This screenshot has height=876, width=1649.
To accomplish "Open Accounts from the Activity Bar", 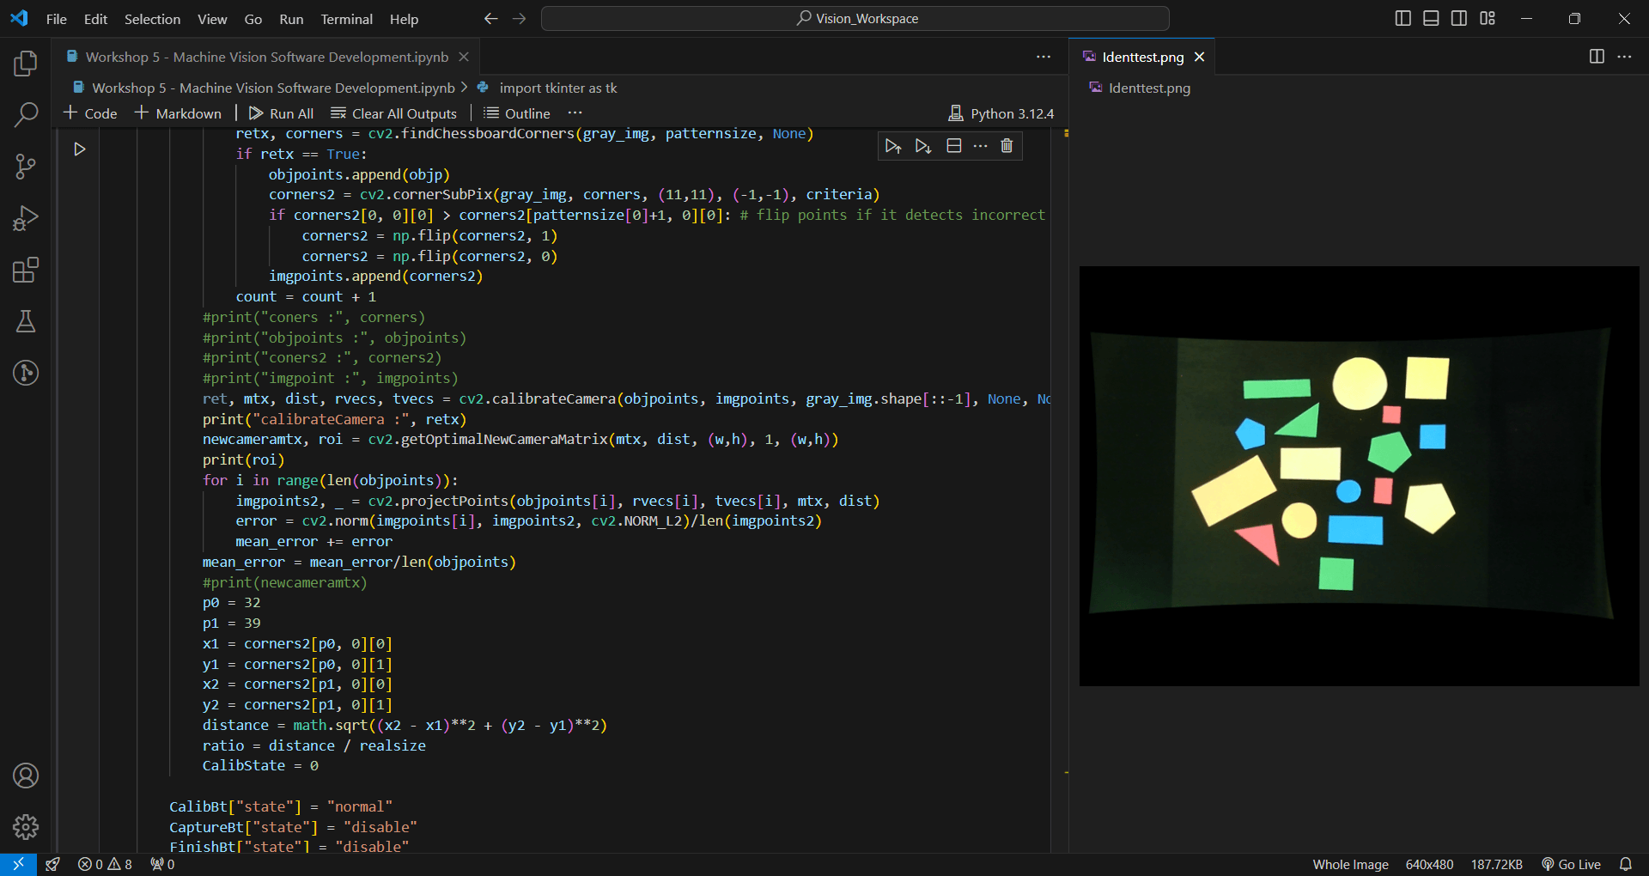I will point(26,776).
